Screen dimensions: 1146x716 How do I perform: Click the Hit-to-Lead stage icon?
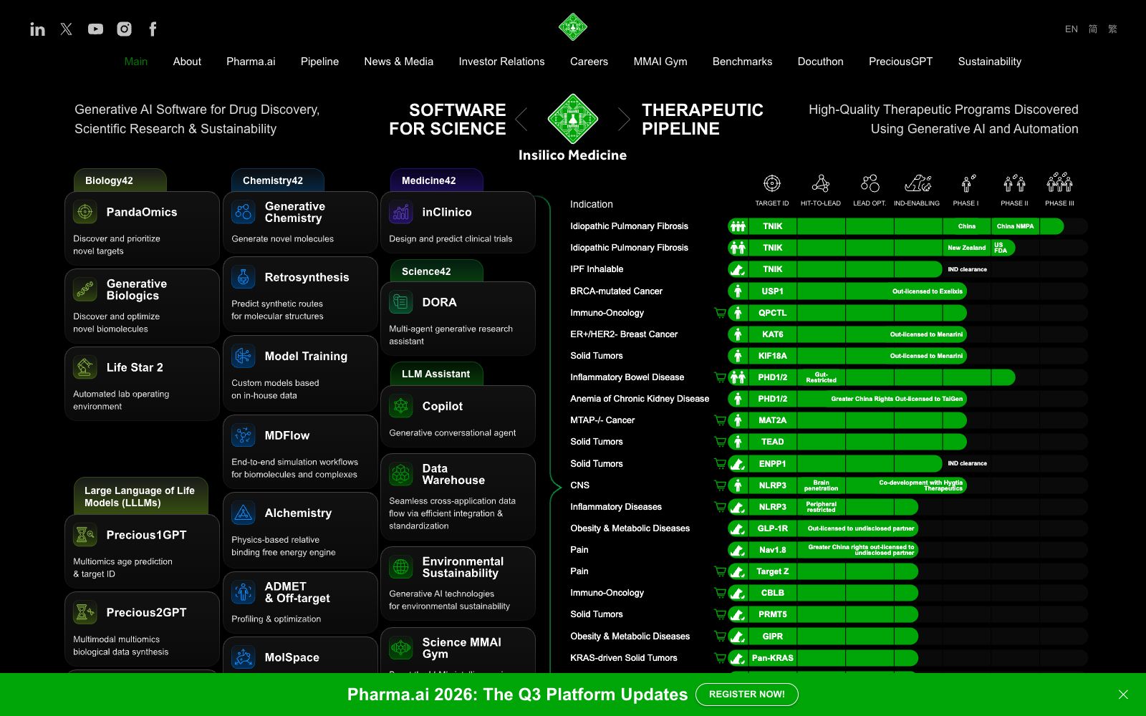coord(821,183)
